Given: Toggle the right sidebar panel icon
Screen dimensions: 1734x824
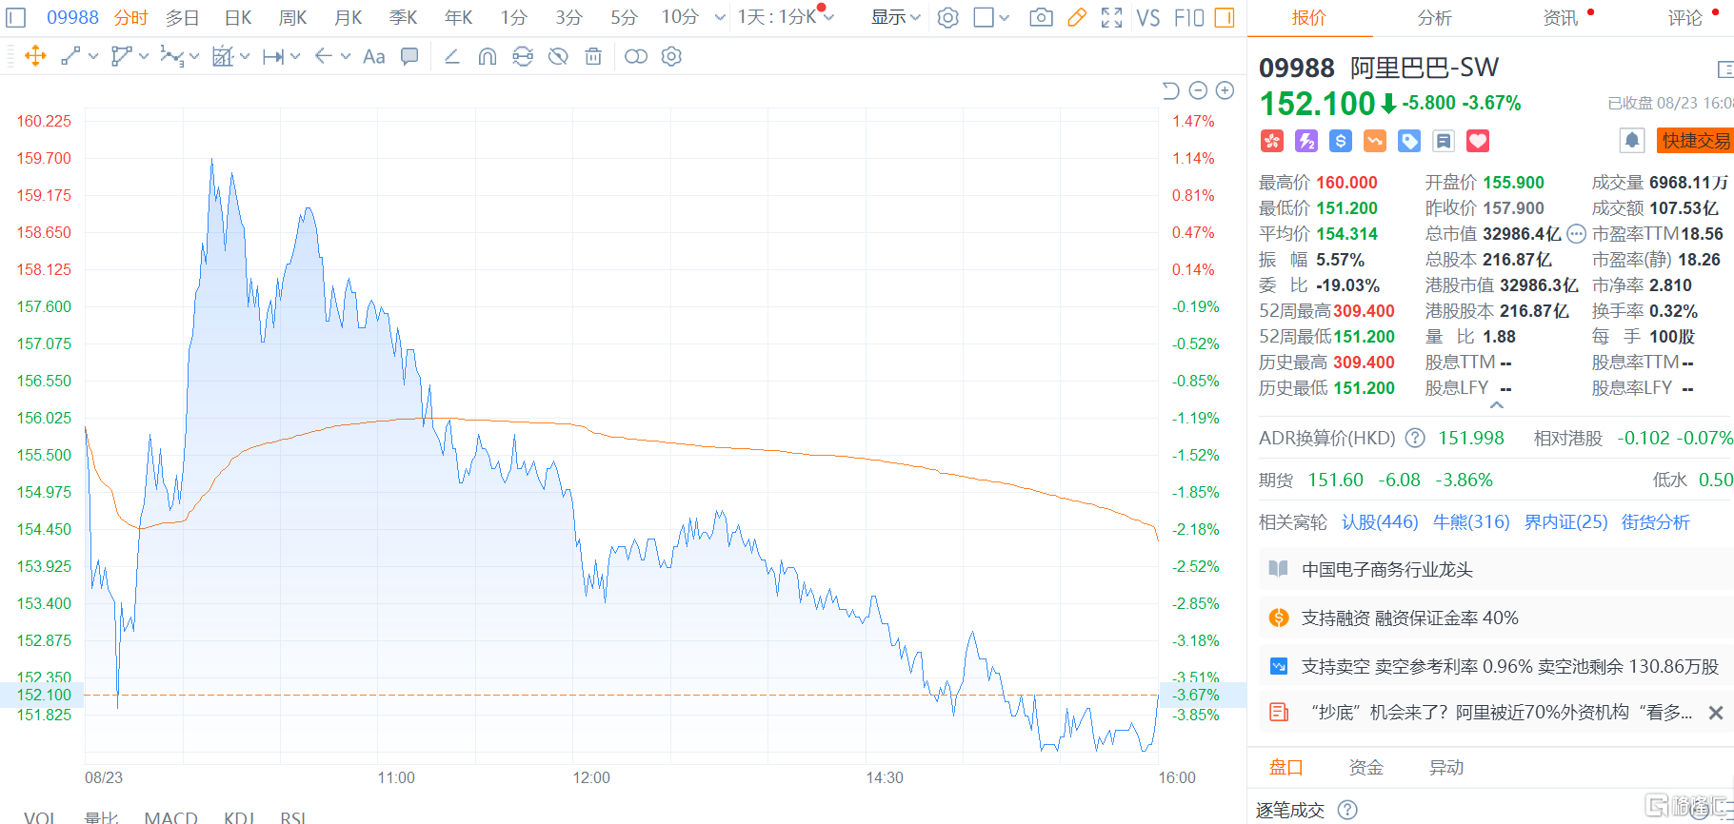Looking at the screenshot, I should point(1225,17).
